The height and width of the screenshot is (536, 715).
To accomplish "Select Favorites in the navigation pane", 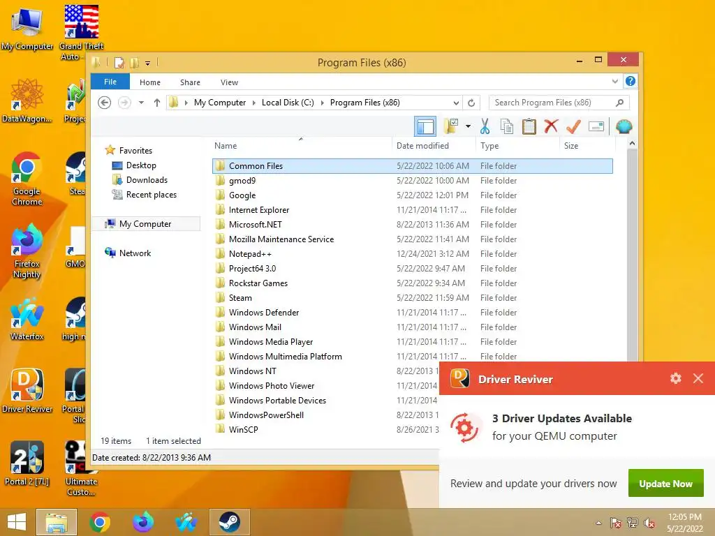I will [135, 151].
